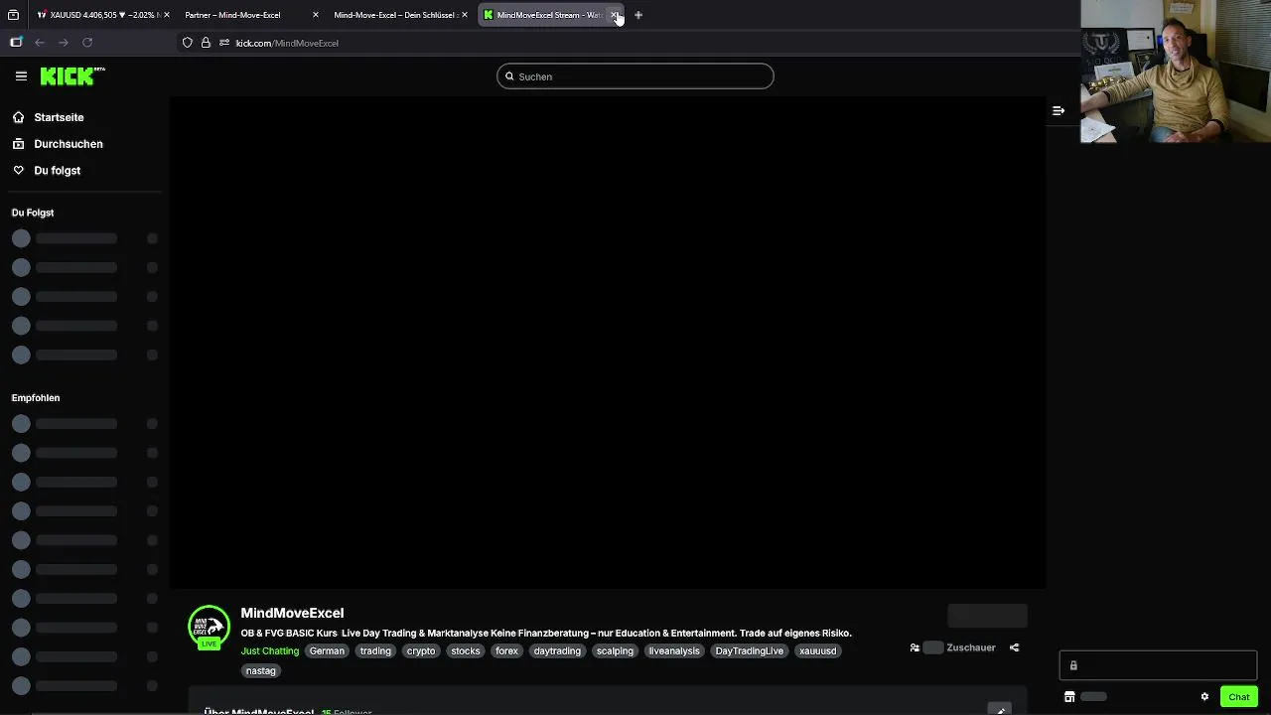Collapse the chat panel icon
Image resolution: width=1271 pixels, height=715 pixels.
pyautogui.click(x=1059, y=111)
